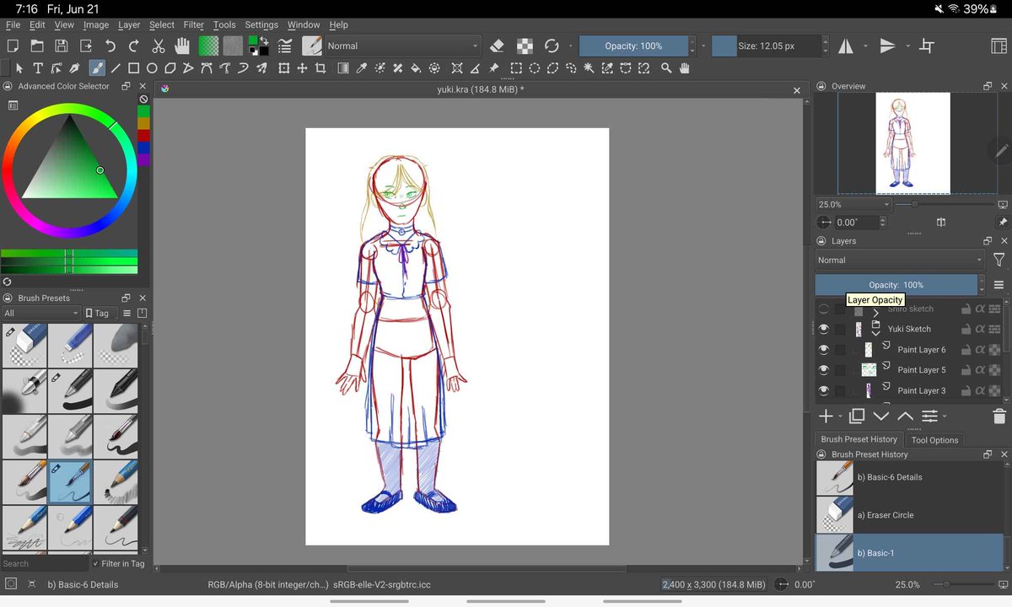Save the document with floppy icon
Image resolution: width=1012 pixels, height=607 pixels.
coord(62,46)
